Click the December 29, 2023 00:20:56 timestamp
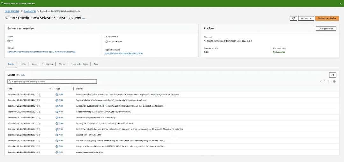Viewport: 344px width, 162px height. pos(24,95)
